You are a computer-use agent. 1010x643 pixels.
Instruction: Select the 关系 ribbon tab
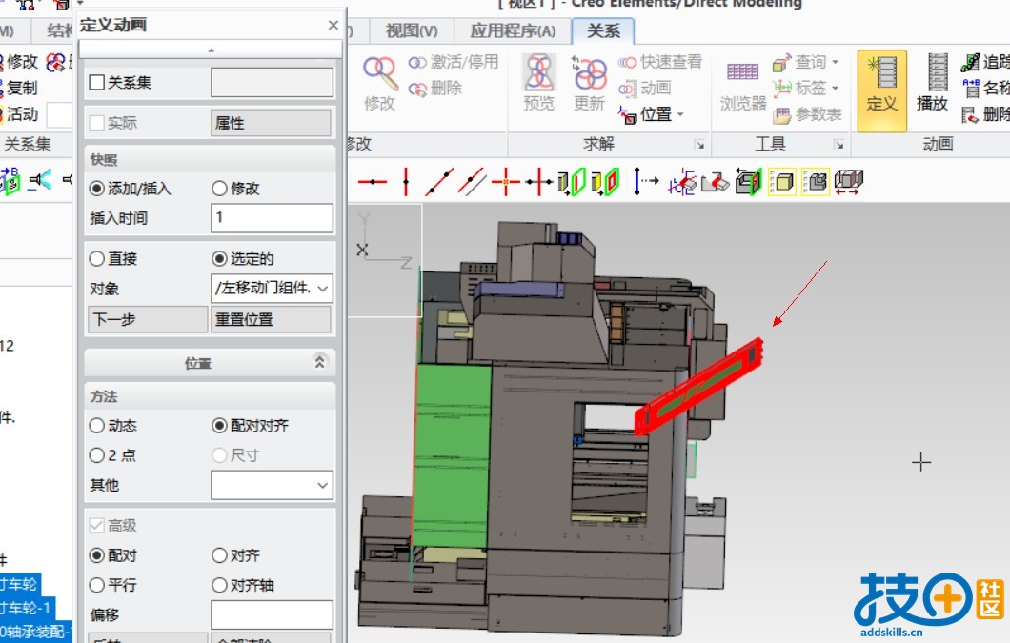click(603, 30)
